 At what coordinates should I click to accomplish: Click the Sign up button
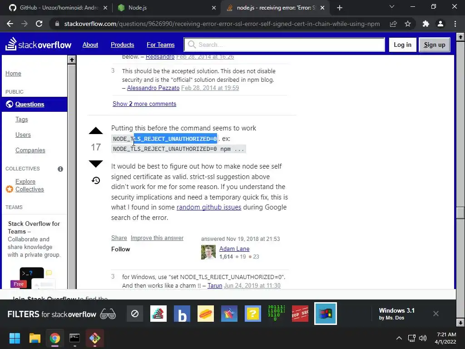click(435, 45)
